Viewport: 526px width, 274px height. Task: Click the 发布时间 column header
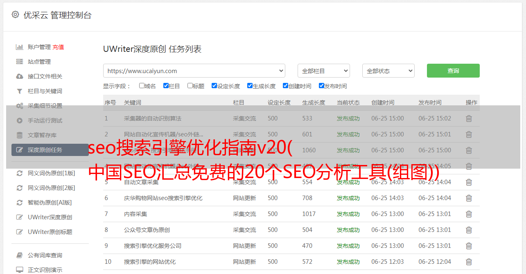[430, 102]
